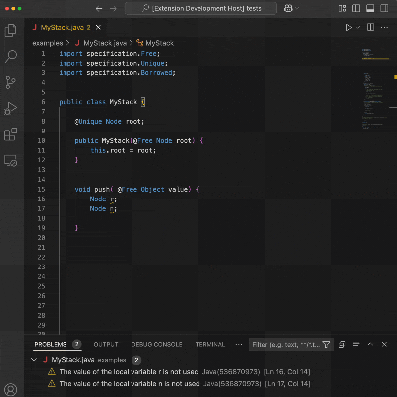The image size is (397, 397).
Task: Open Run and Debug view
Action: 10,108
